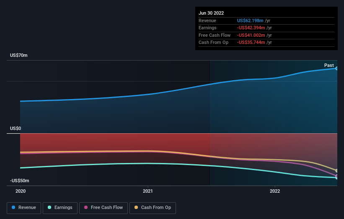Click the Cash From Op label in tooltip
Screen dimensions: 344x219
(213, 43)
